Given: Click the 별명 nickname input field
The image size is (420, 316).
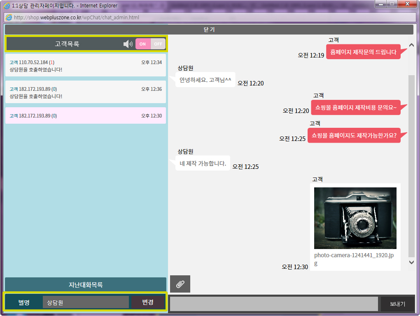Looking at the screenshot, I should click(x=86, y=302).
